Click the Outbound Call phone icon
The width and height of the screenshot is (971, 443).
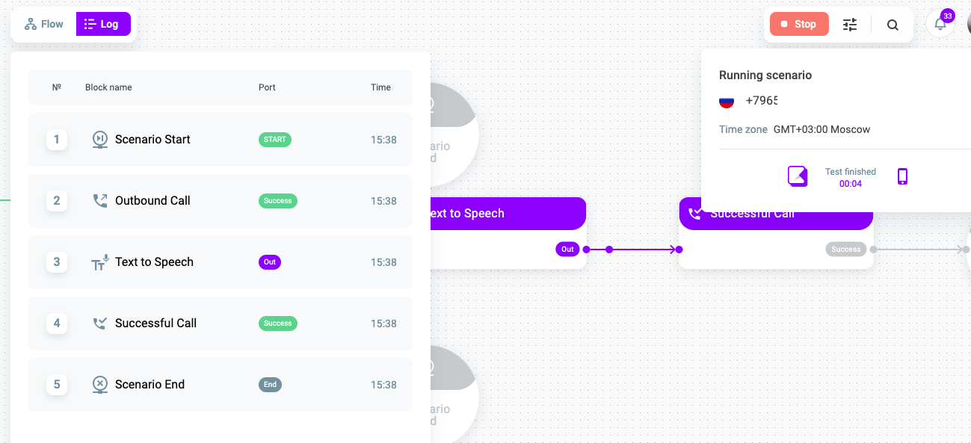pyautogui.click(x=100, y=201)
